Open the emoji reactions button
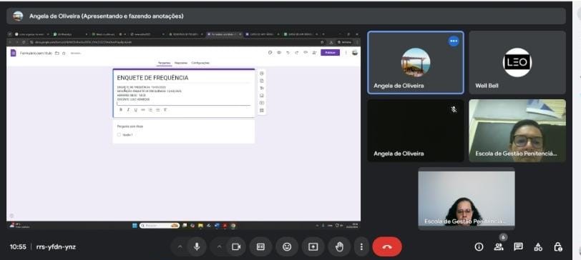This screenshot has height=260, width=581. [287, 246]
